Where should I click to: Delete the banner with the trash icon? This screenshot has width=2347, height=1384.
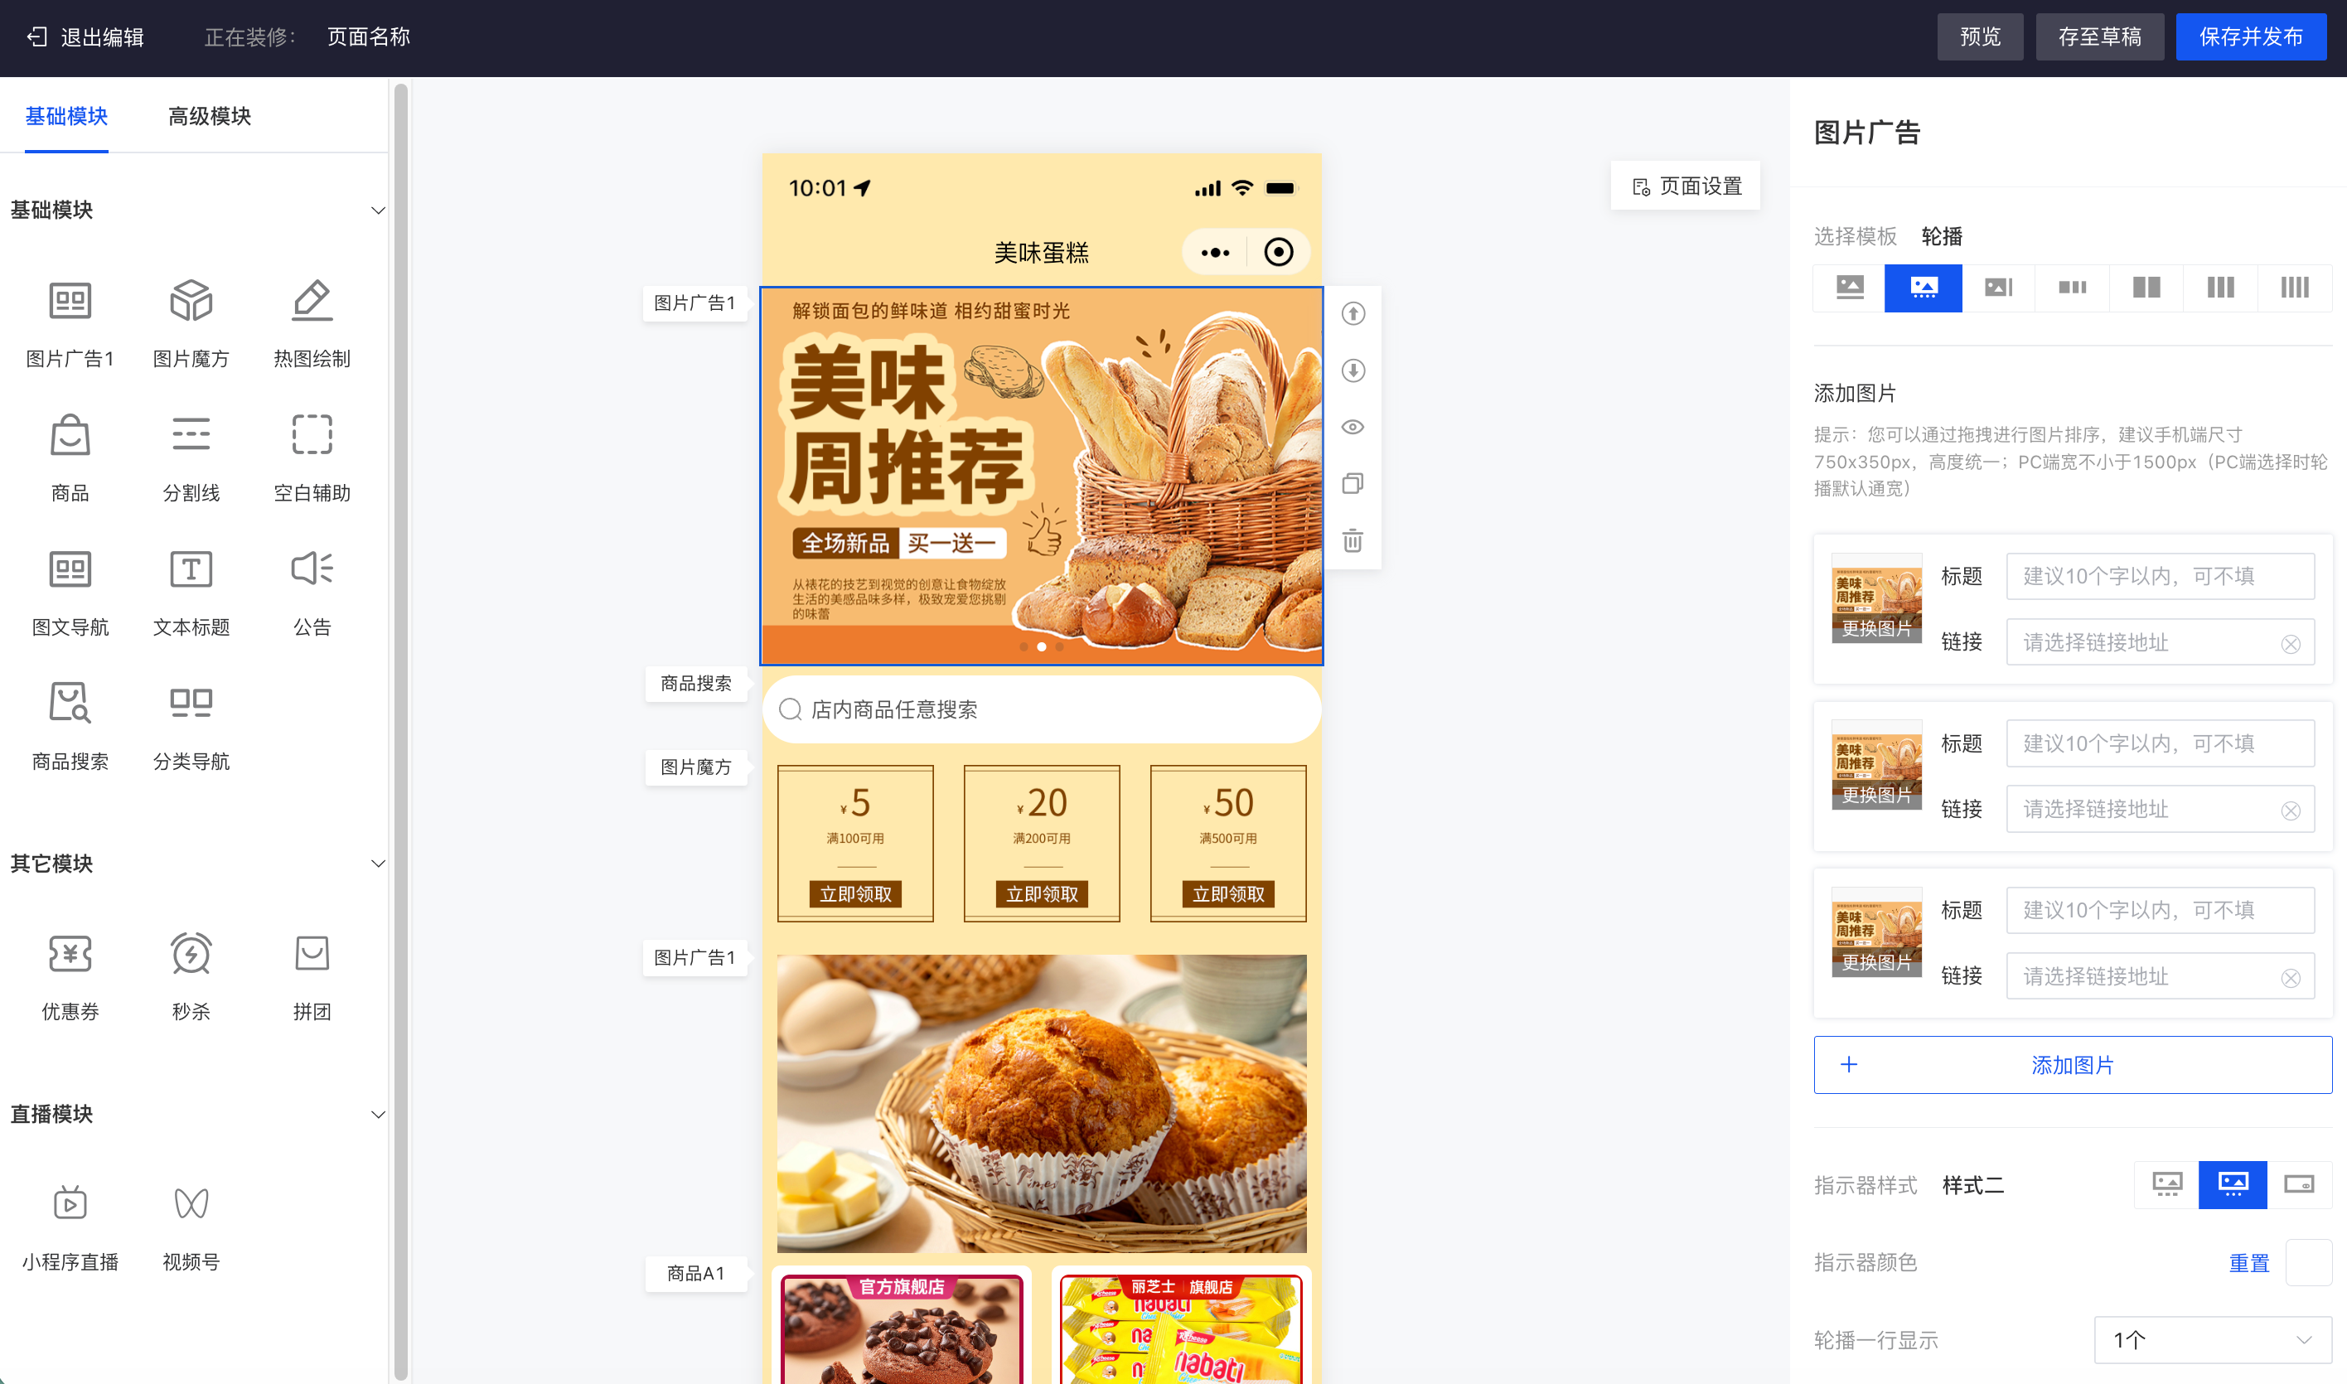(x=1353, y=540)
